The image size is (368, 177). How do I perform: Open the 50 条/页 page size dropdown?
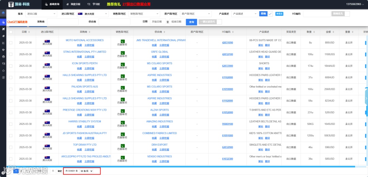(86, 171)
